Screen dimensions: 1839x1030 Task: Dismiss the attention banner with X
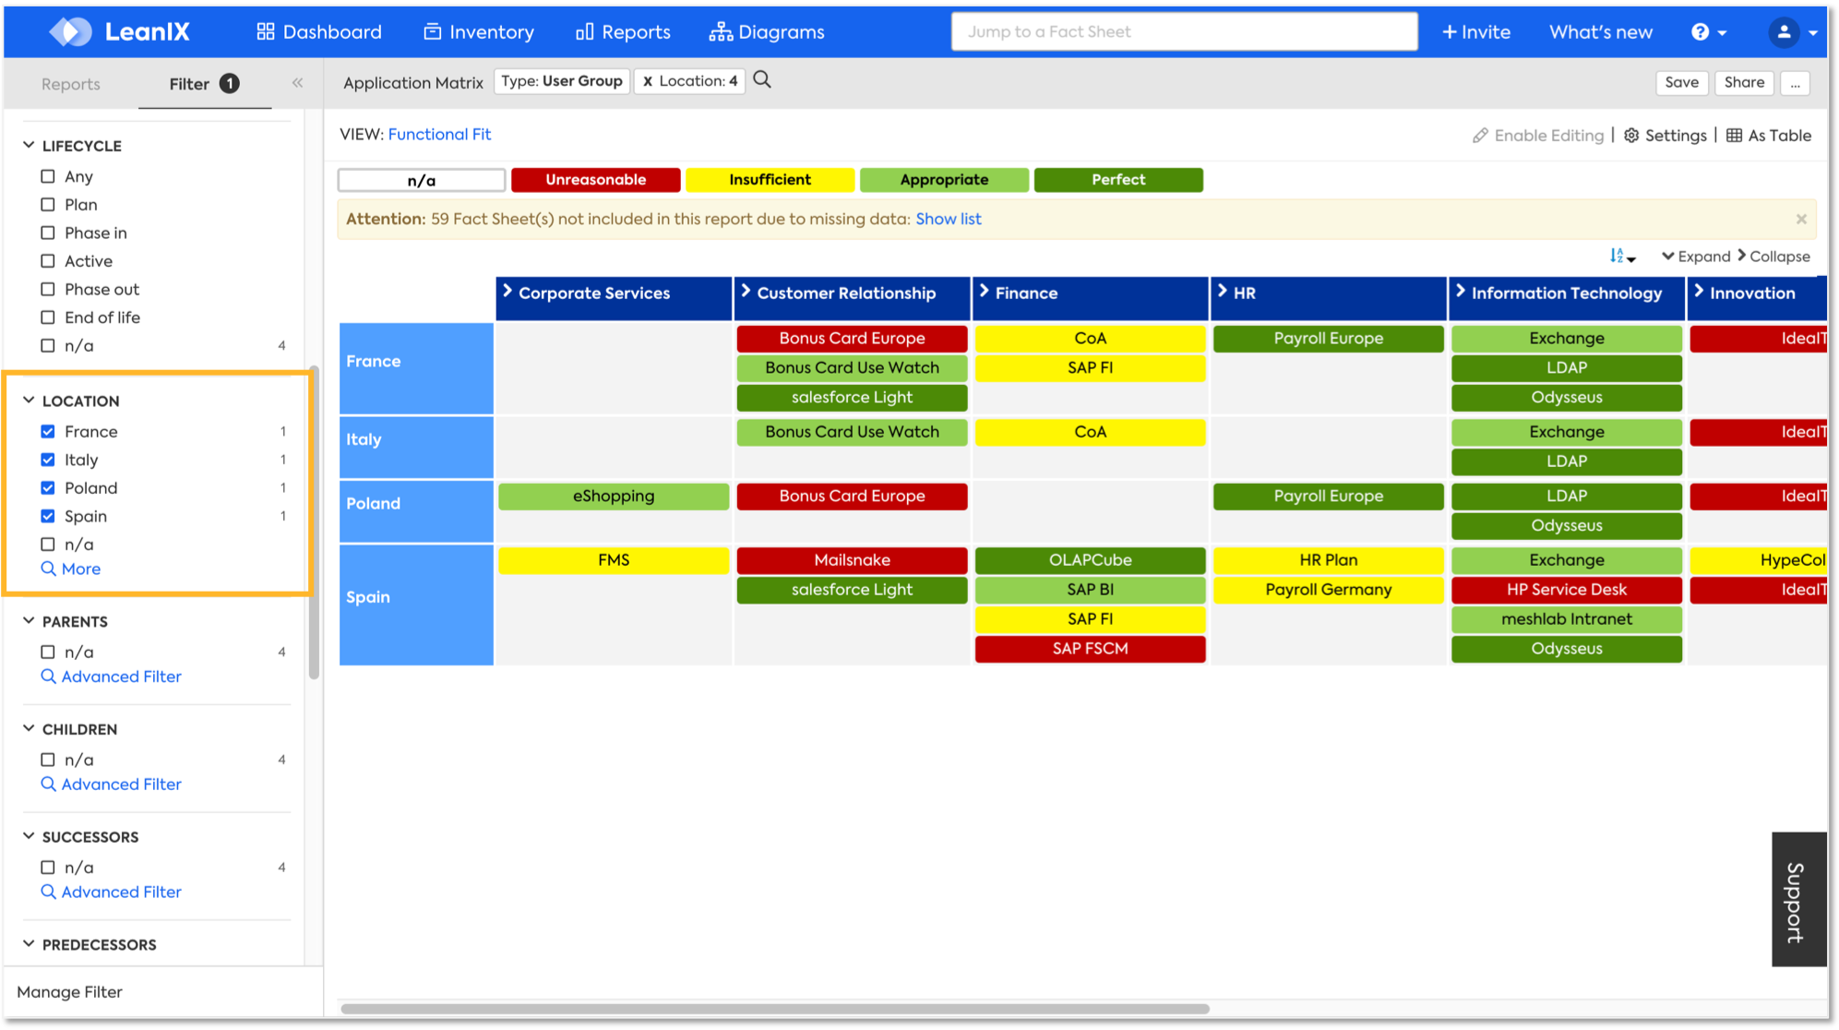(1800, 219)
